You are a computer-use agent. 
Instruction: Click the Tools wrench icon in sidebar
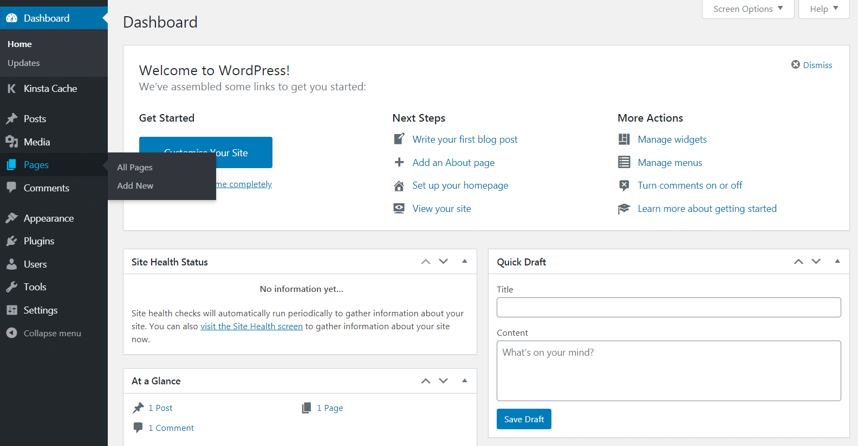click(x=11, y=287)
